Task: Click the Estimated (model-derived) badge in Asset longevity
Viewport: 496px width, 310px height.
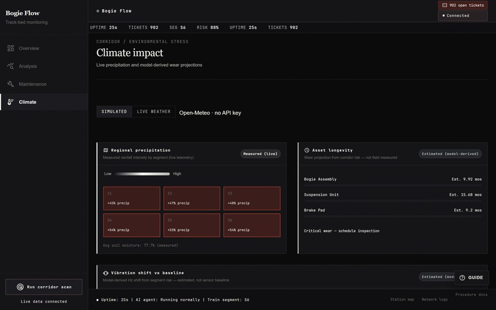Action: (x=450, y=154)
